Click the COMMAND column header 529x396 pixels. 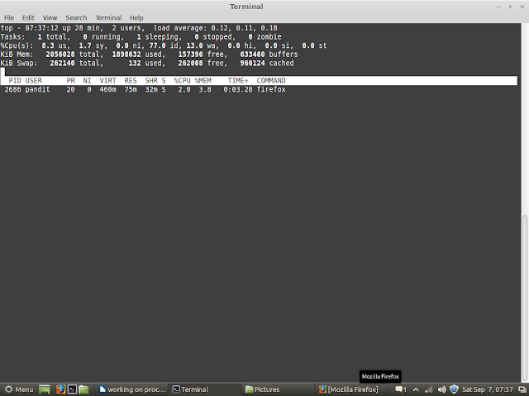click(271, 81)
